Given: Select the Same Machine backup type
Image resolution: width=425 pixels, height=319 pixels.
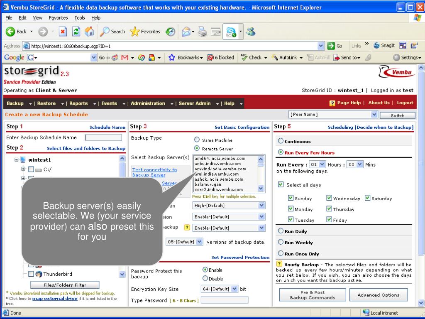Looking at the screenshot, I should pos(197,140).
